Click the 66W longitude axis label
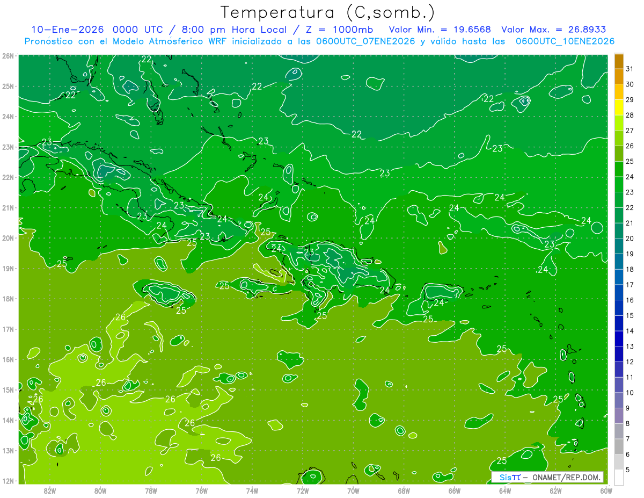The image size is (644, 498). coord(455,490)
